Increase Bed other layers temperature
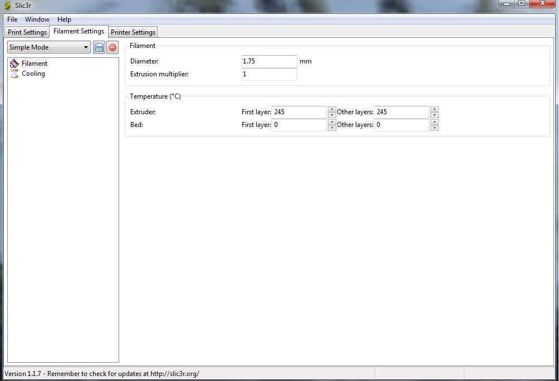The image size is (559, 381). 434,122
